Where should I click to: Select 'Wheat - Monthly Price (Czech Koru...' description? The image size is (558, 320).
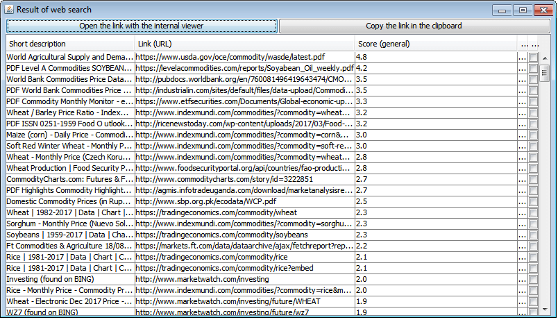[x=69, y=158]
